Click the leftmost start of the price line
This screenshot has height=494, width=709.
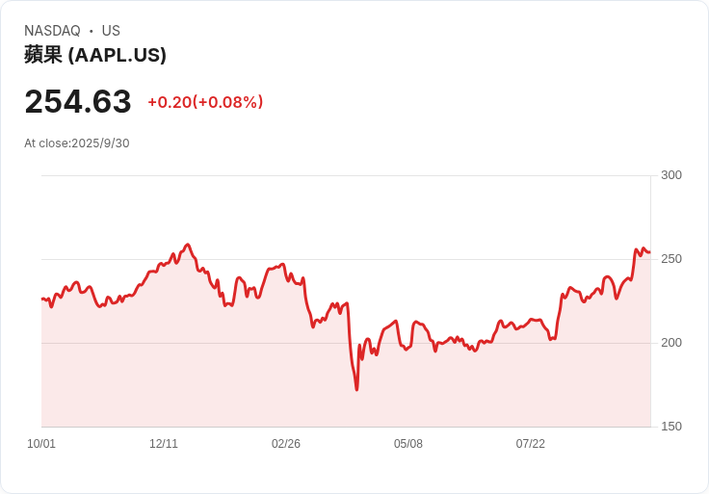tap(42, 299)
